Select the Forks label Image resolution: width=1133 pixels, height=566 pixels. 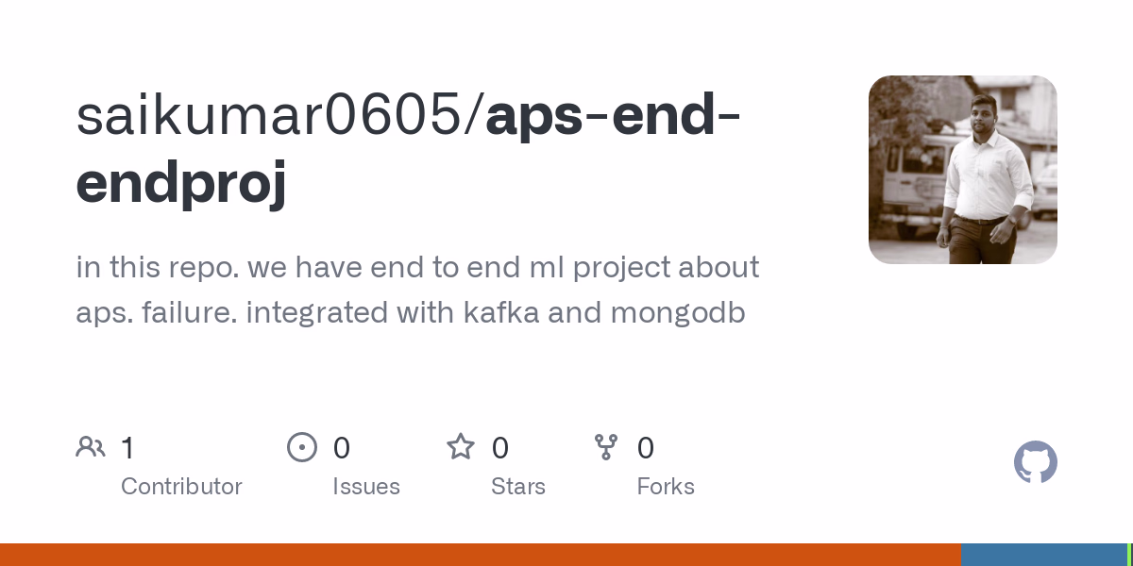point(666,487)
